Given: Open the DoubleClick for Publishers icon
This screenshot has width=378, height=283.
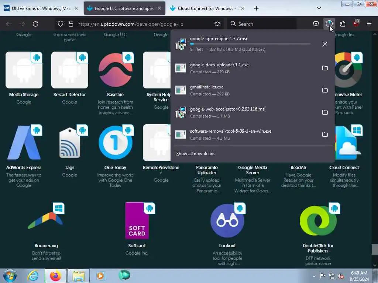Looking at the screenshot, I should pyautogui.click(x=318, y=221).
